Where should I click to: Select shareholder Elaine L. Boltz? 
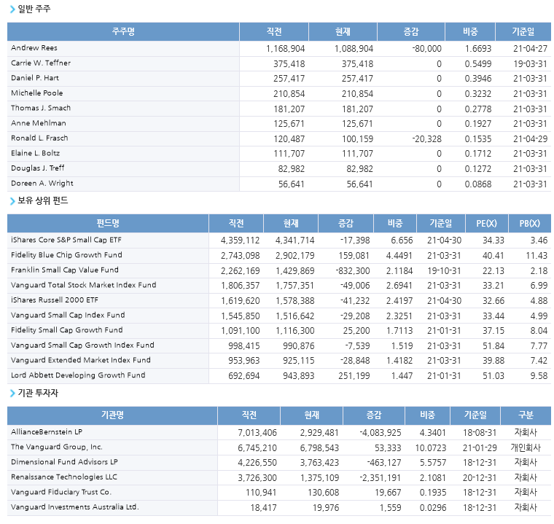(35, 153)
